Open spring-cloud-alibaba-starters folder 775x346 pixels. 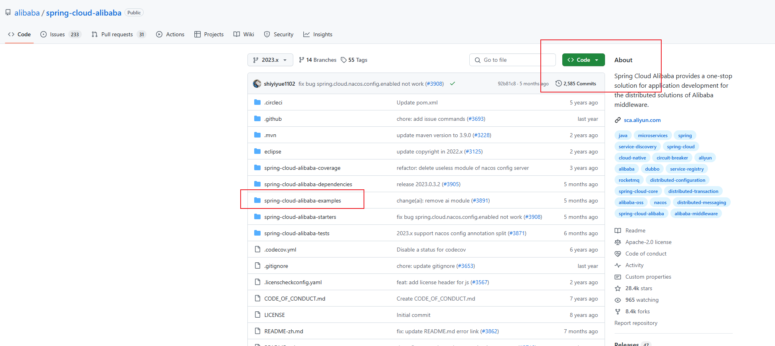300,217
